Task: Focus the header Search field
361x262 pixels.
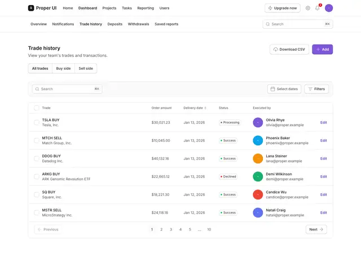Action: (x=298, y=24)
